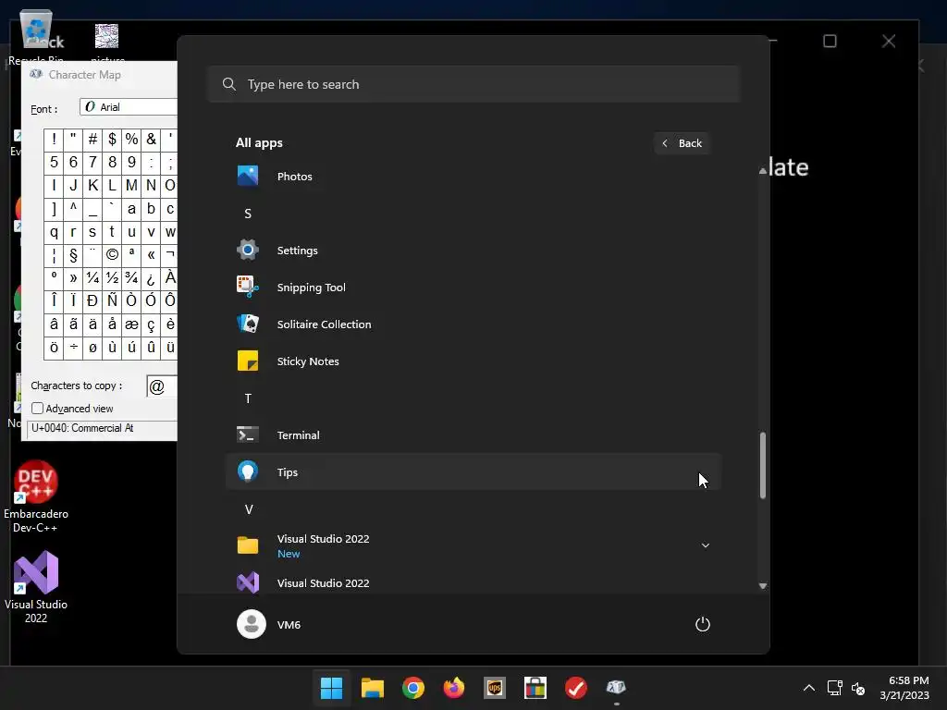
Task: Click the muted volume tray icon
Action: tap(858, 688)
